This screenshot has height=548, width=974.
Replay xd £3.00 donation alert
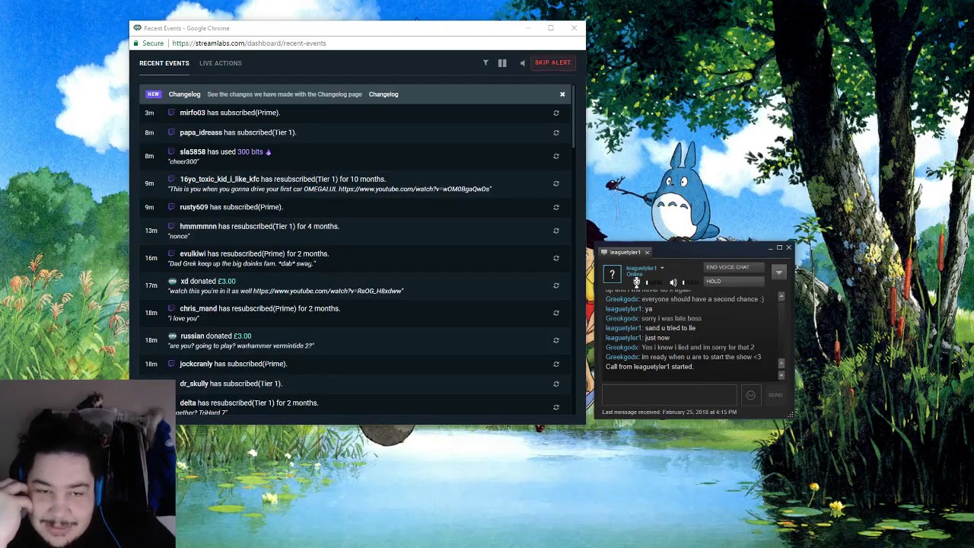(556, 285)
